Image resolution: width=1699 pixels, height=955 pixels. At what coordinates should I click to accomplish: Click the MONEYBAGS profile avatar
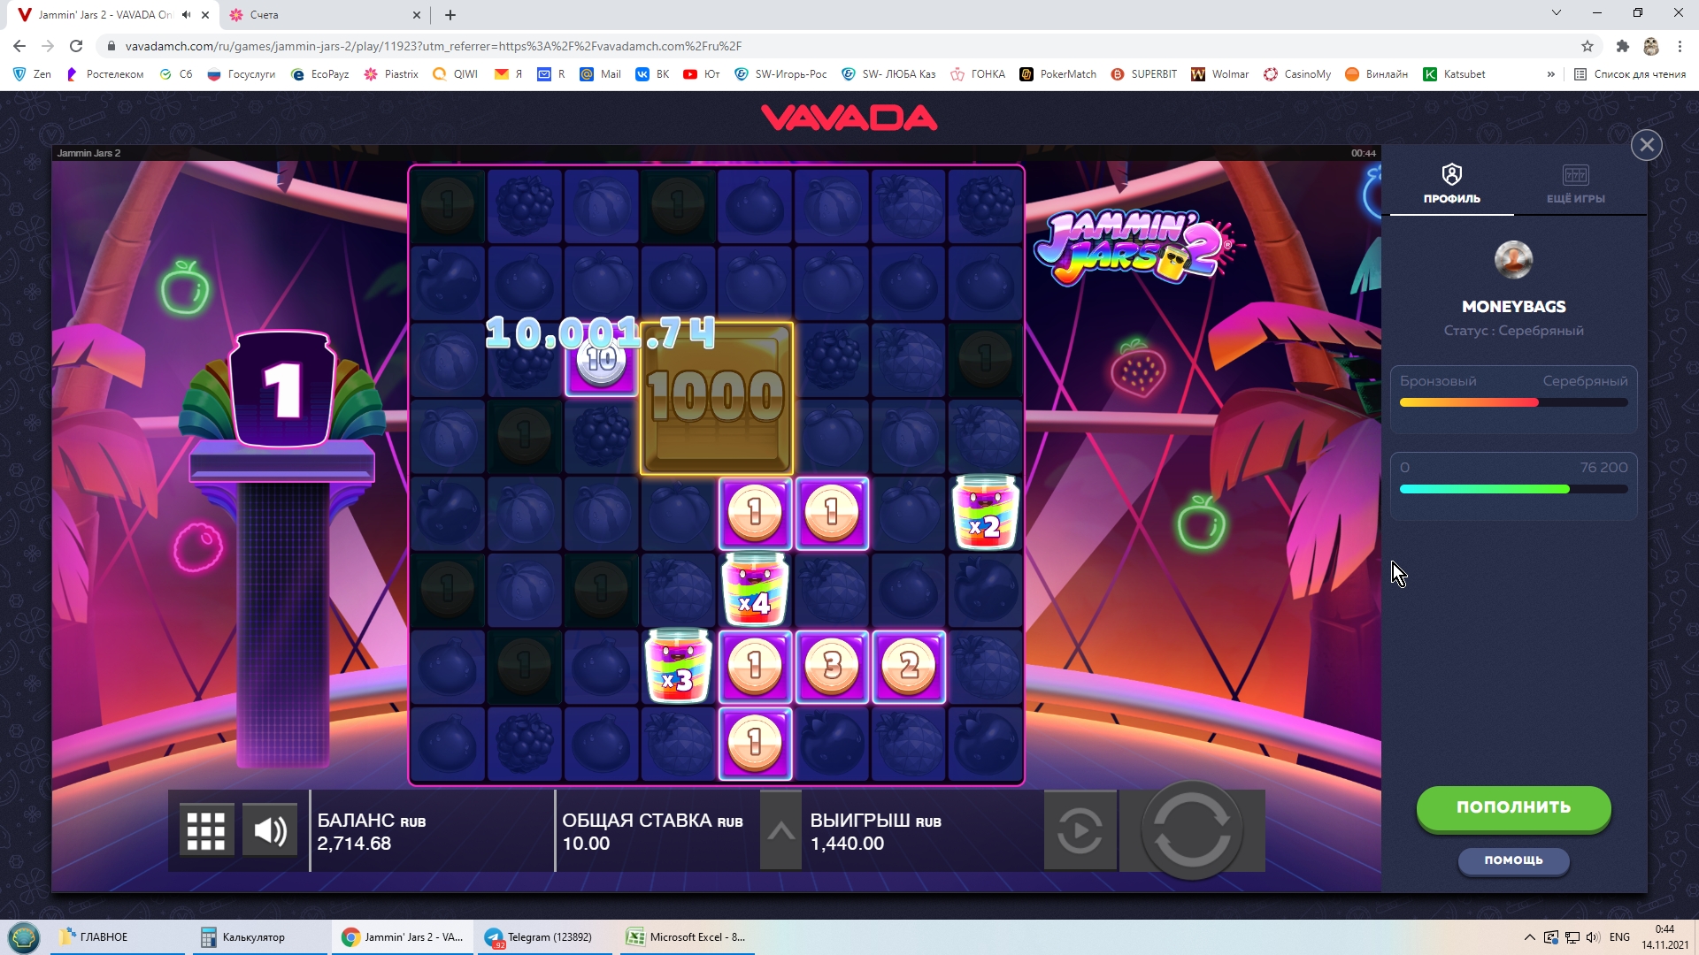point(1513,259)
